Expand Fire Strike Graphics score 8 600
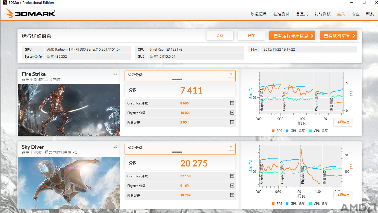 coord(232,103)
